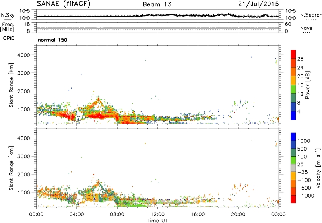
Task: Click the '3000' tick of the velocity panel
Action: (x=24, y=156)
